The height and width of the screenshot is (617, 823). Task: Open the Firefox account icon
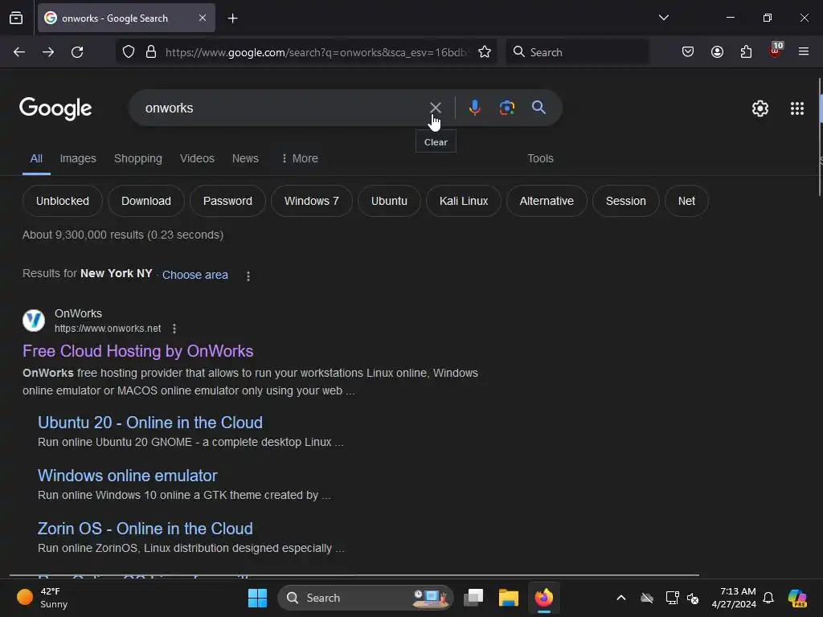pos(717,52)
